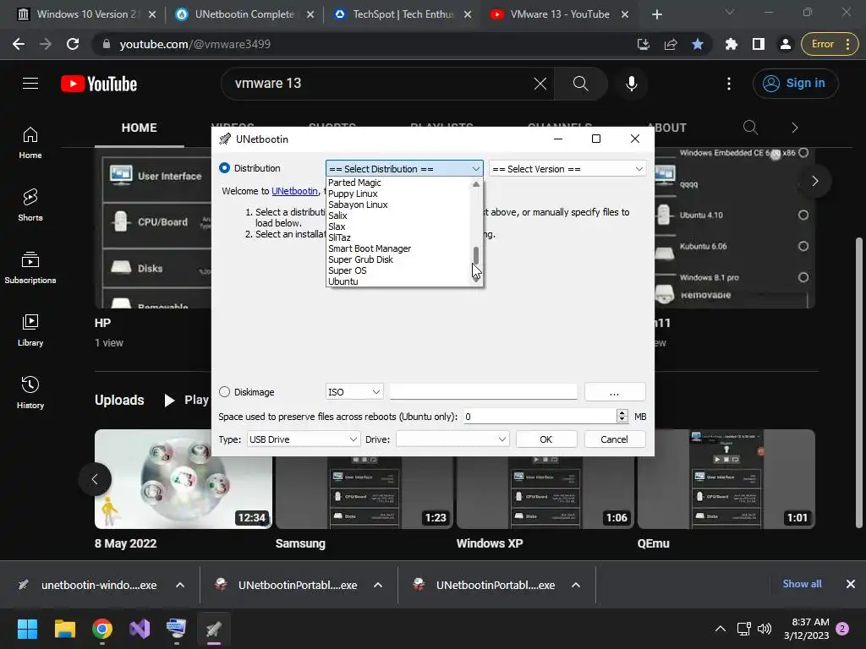
Task: Choose Smart Boot Manager from list
Action: (370, 248)
